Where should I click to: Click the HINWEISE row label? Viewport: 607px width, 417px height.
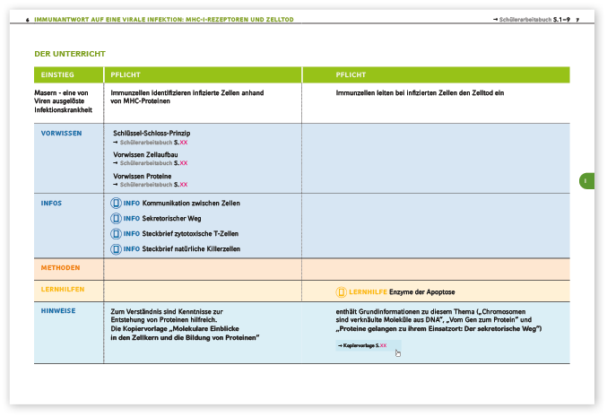pos(58,310)
